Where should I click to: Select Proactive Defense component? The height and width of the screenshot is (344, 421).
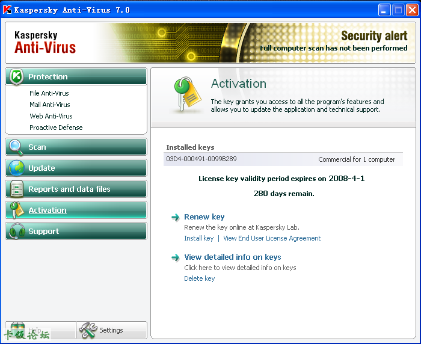pyautogui.click(x=56, y=127)
